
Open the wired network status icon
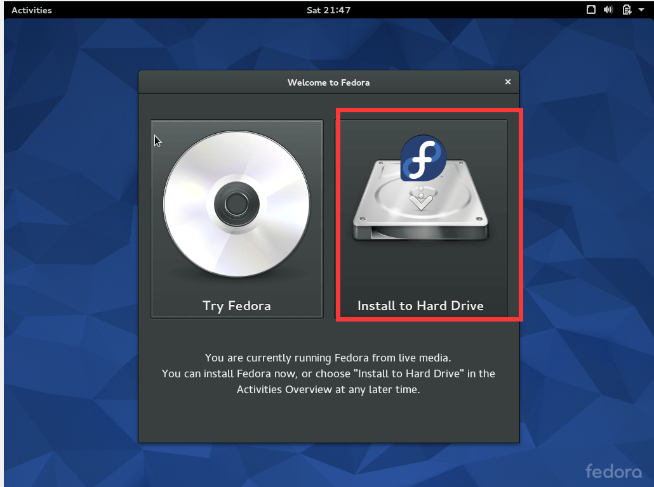click(x=591, y=10)
